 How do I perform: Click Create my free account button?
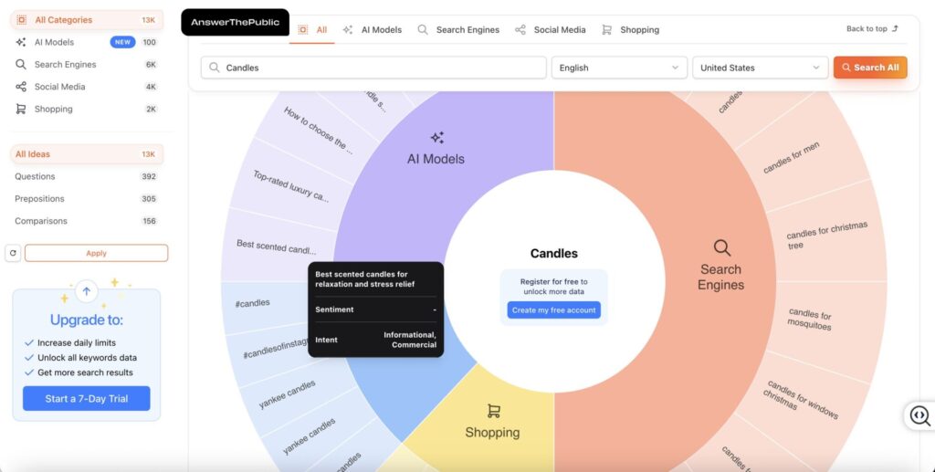[x=554, y=310]
